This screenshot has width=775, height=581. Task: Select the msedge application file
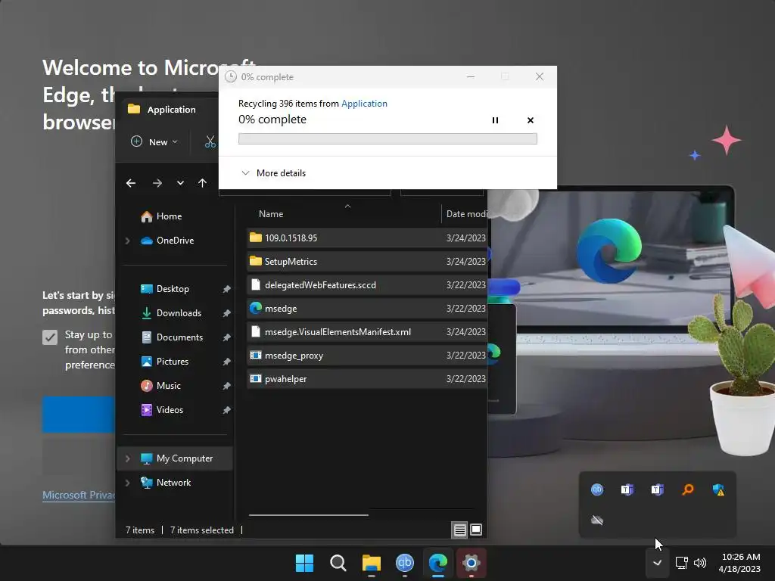click(367, 309)
